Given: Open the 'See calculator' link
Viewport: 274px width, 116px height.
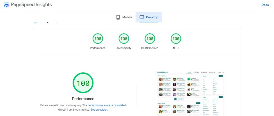Looking at the screenshot, I should pos(99,110).
